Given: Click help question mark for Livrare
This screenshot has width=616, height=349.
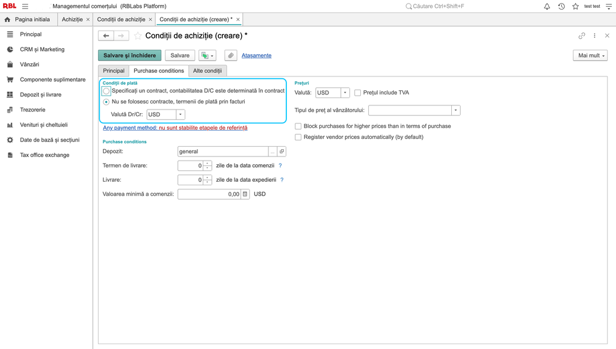Looking at the screenshot, I should pyautogui.click(x=282, y=180).
